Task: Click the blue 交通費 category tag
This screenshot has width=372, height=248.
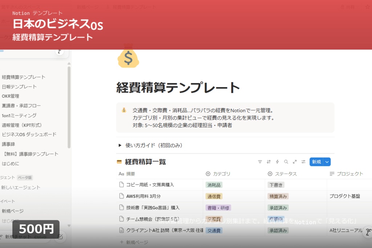Action: click(214, 230)
